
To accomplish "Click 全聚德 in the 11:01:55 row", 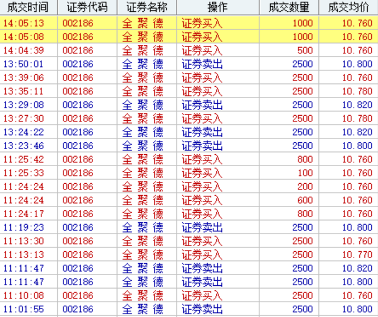I will coord(142,309).
